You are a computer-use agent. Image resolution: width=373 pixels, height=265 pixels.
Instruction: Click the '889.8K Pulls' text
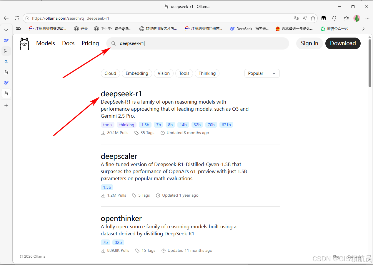click(x=118, y=251)
